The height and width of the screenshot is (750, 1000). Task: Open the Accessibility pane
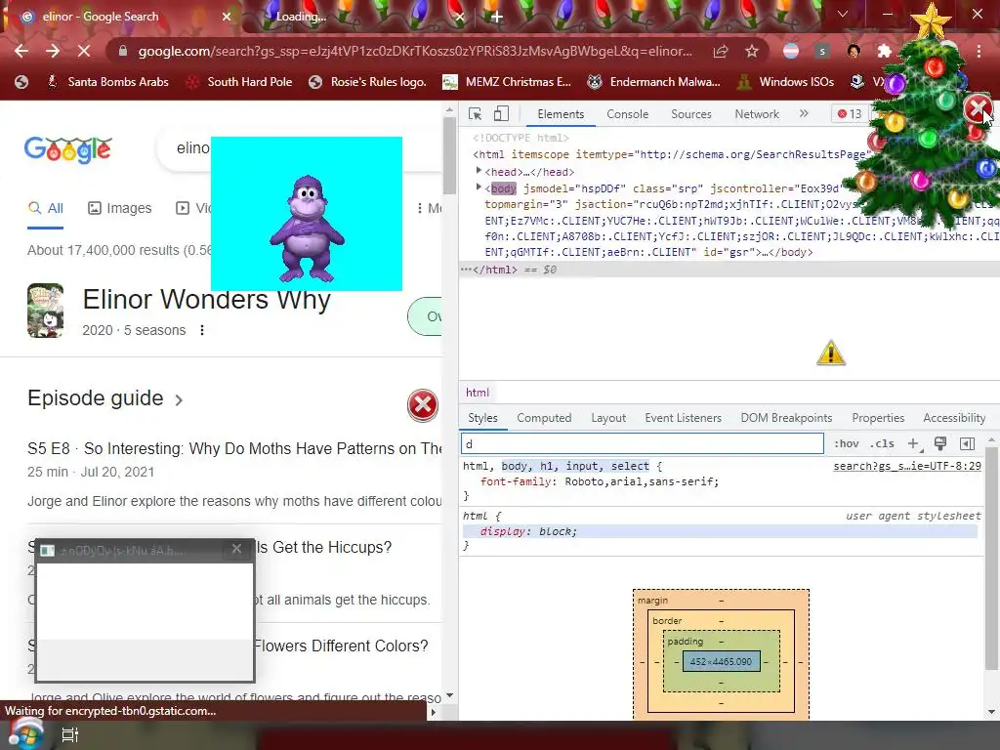[954, 418]
